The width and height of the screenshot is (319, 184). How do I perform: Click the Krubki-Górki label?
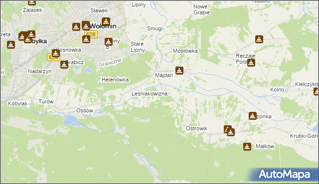(x=305, y=136)
